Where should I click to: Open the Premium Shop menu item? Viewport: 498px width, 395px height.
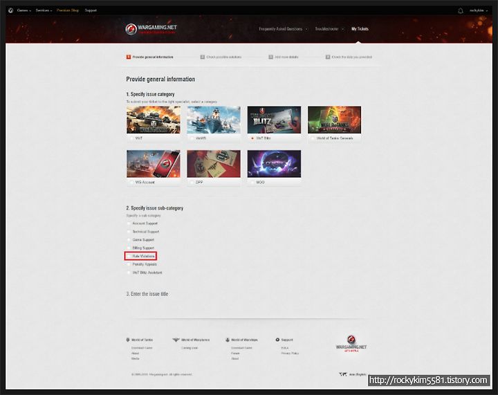tap(68, 10)
